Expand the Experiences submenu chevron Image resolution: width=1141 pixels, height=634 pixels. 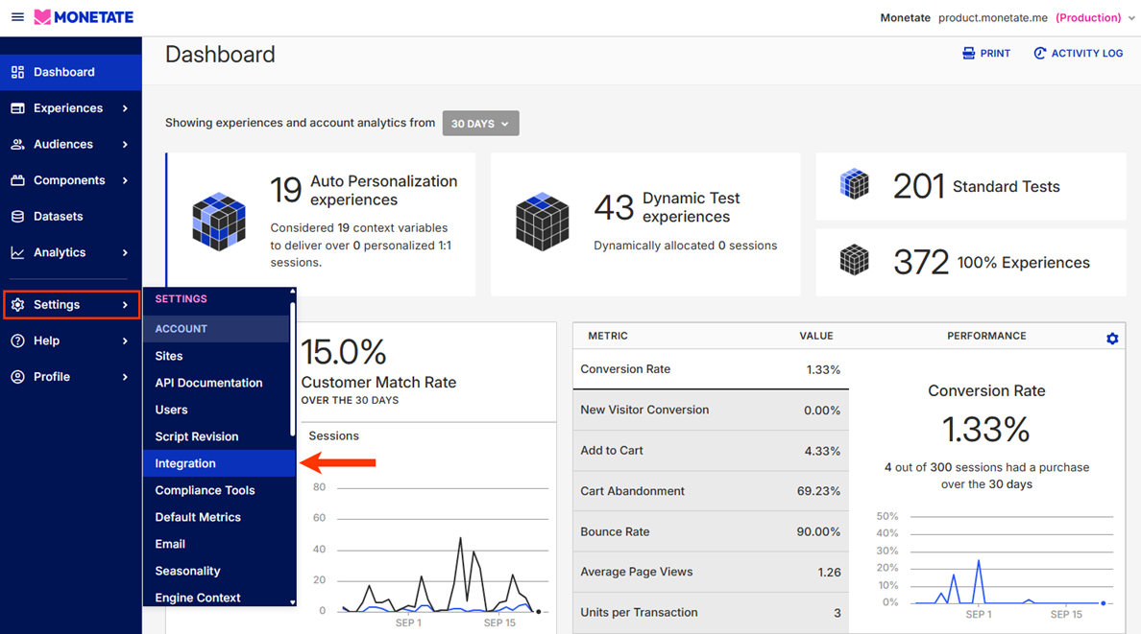point(125,108)
